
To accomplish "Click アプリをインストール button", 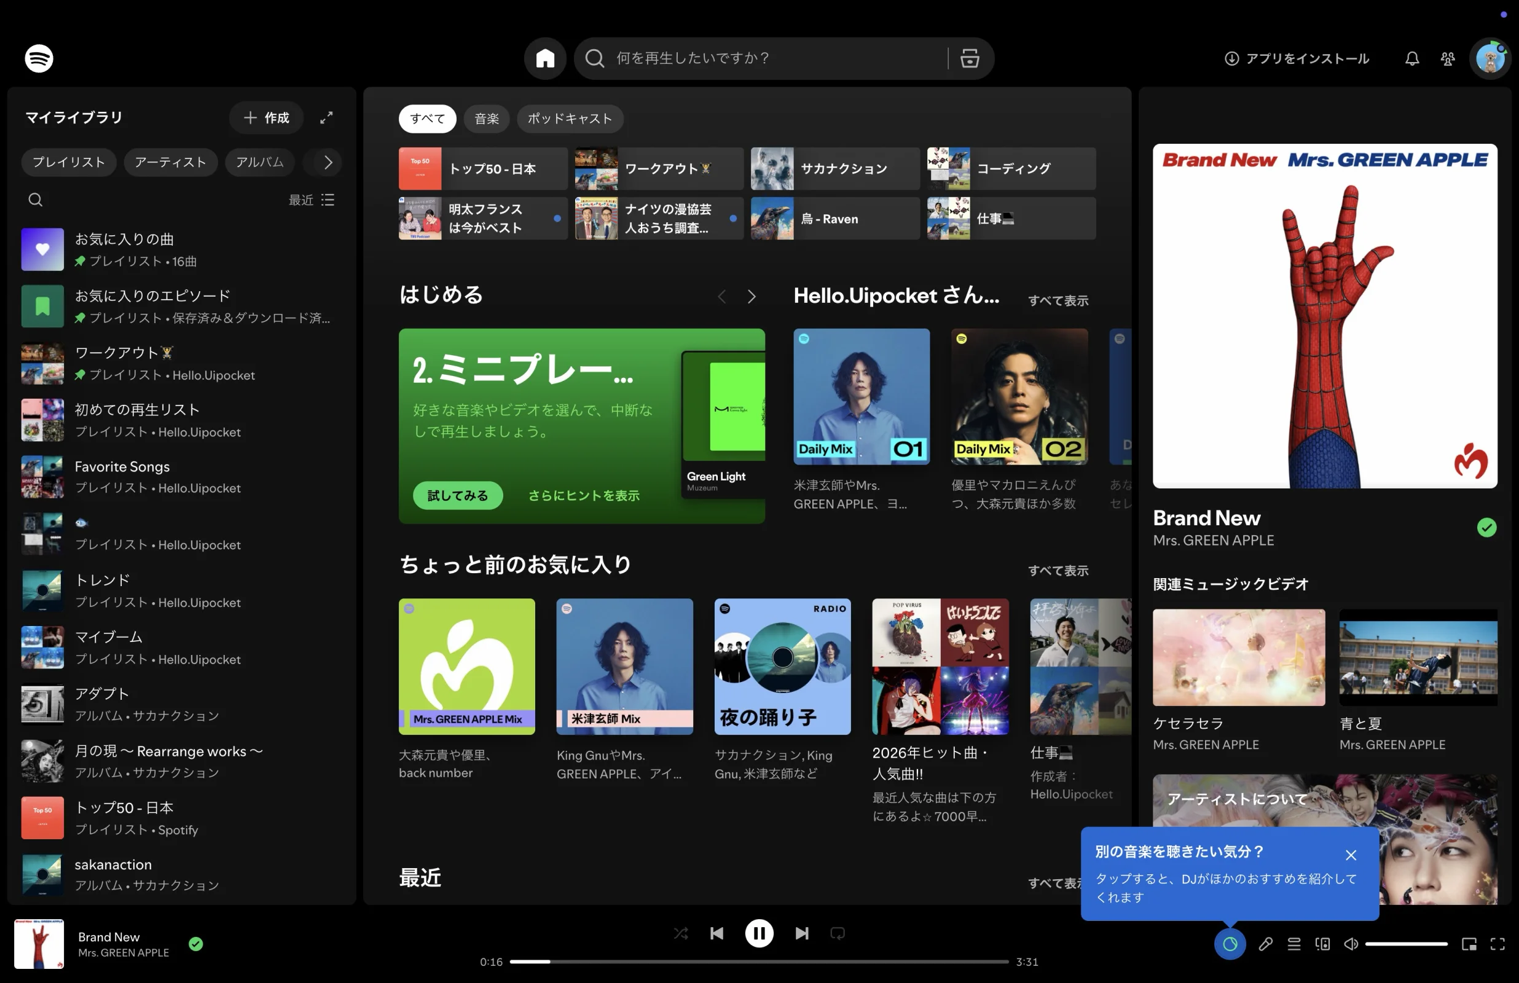I will pos(1297,59).
